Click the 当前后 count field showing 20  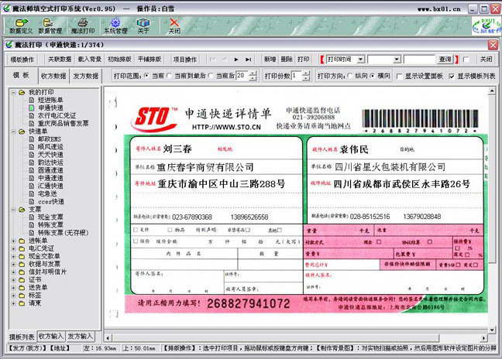(242, 76)
